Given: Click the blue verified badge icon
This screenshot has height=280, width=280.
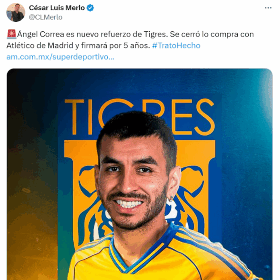Looking at the screenshot, I should (x=90, y=8).
